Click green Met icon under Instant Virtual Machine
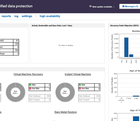The image size is (140, 121). [80, 85]
